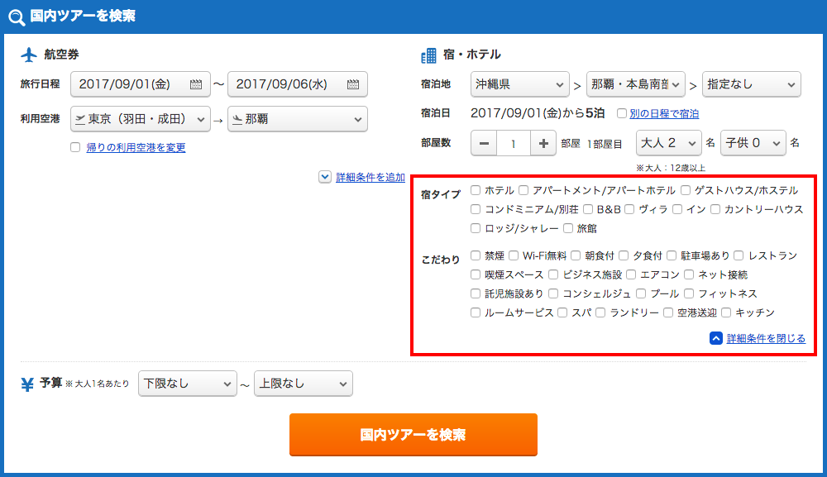Click the blue up-chevron icon next to 詳細条件を閉じる
Image resolution: width=827 pixels, height=477 pixels.
[715, 338]
